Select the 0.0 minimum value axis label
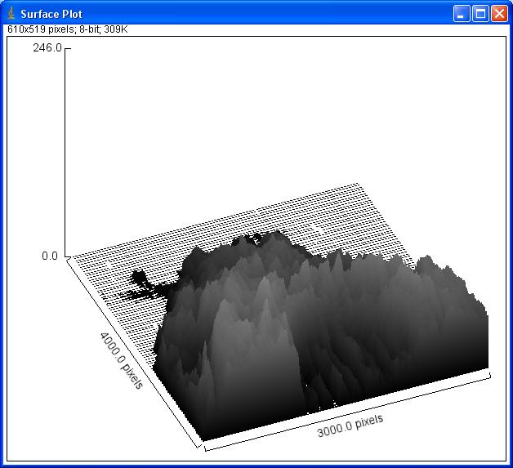 pyautogui.click(x=50, y=256)
